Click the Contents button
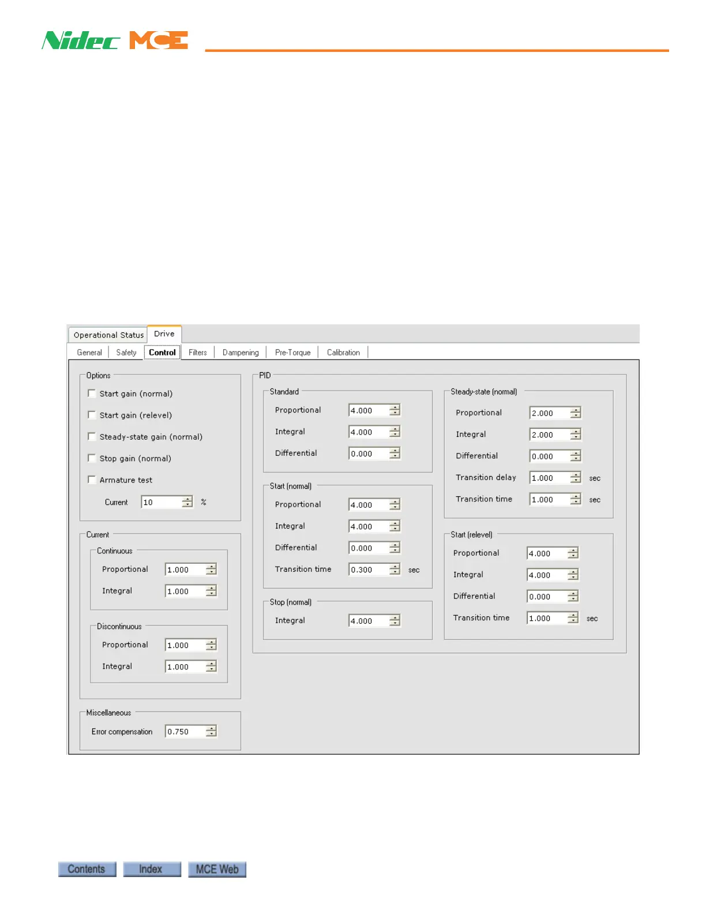 coord(87,869)
